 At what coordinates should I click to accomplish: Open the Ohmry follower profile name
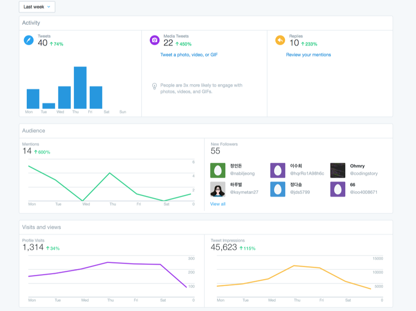pos(358,166)
